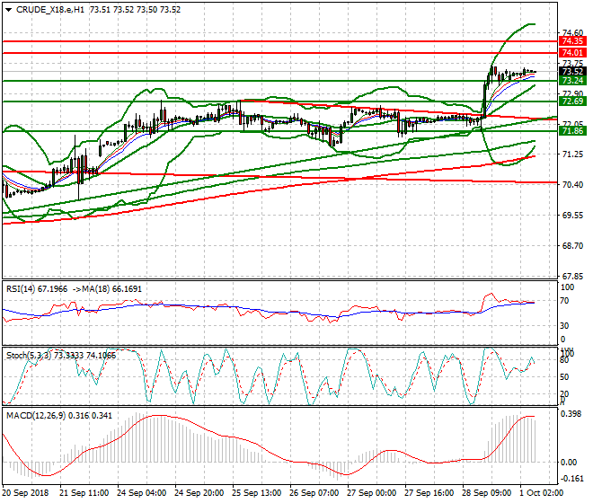Select the MACD scale value 0.00
The width and height of the screenshot is (593, 503).
[569, 463]
